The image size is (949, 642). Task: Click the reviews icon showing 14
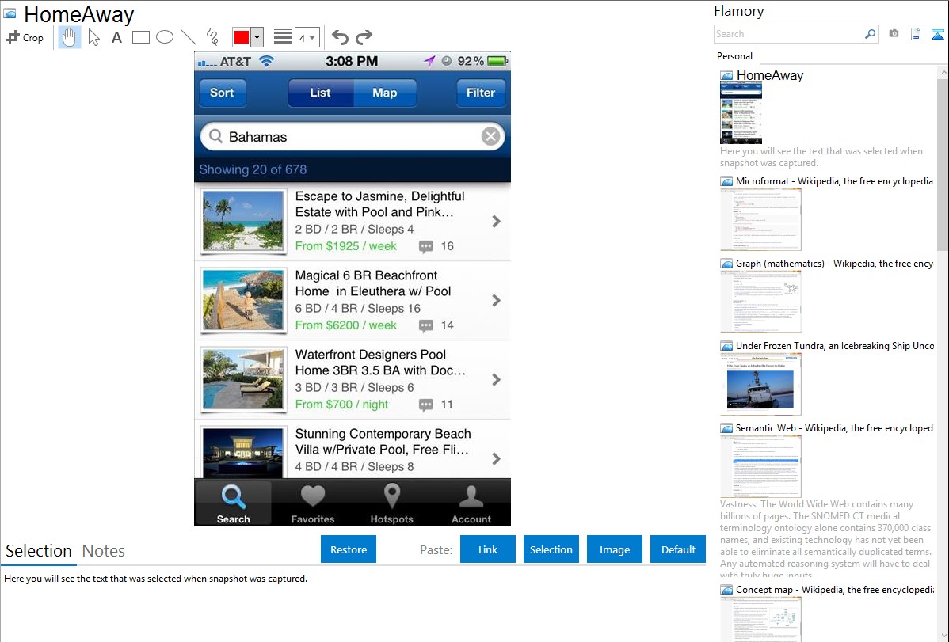point(426,325)
